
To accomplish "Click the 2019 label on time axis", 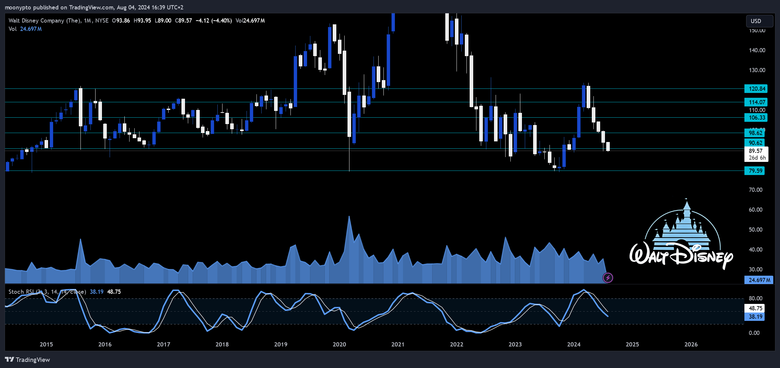I will 281,344.
